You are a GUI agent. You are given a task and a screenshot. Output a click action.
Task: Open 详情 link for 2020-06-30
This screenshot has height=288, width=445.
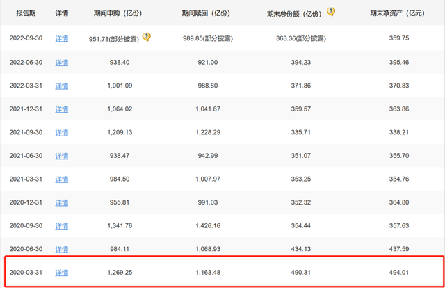pyautogui.click(x=62, y=249)
